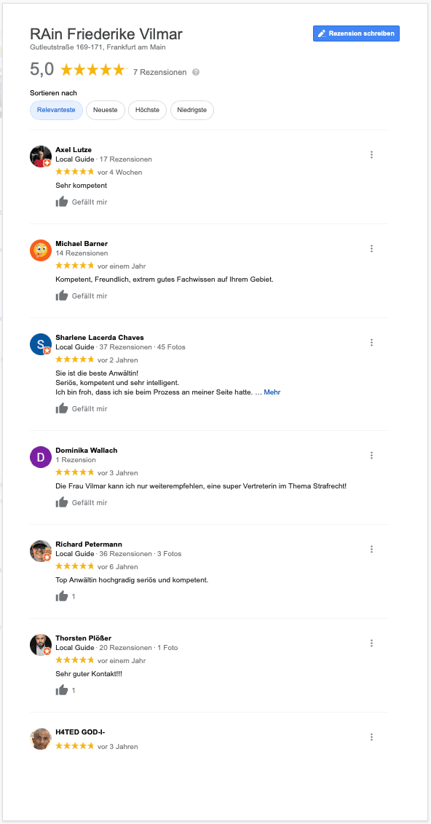431x824 pixels.
Task: Click Richard Petermann's profile avatar
Action: [41, 551]
